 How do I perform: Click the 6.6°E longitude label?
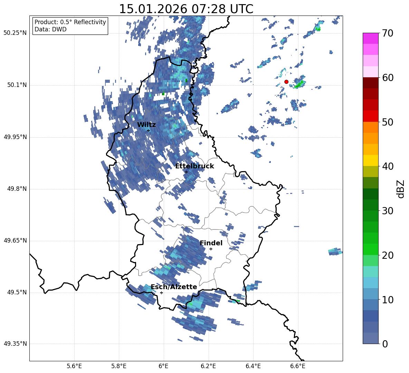pos(298,366)
